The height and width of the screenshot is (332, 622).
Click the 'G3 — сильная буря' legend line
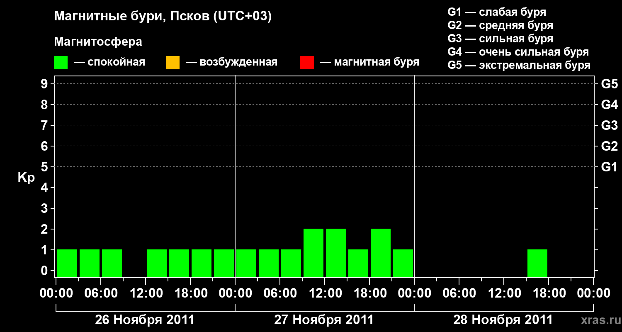501,39
